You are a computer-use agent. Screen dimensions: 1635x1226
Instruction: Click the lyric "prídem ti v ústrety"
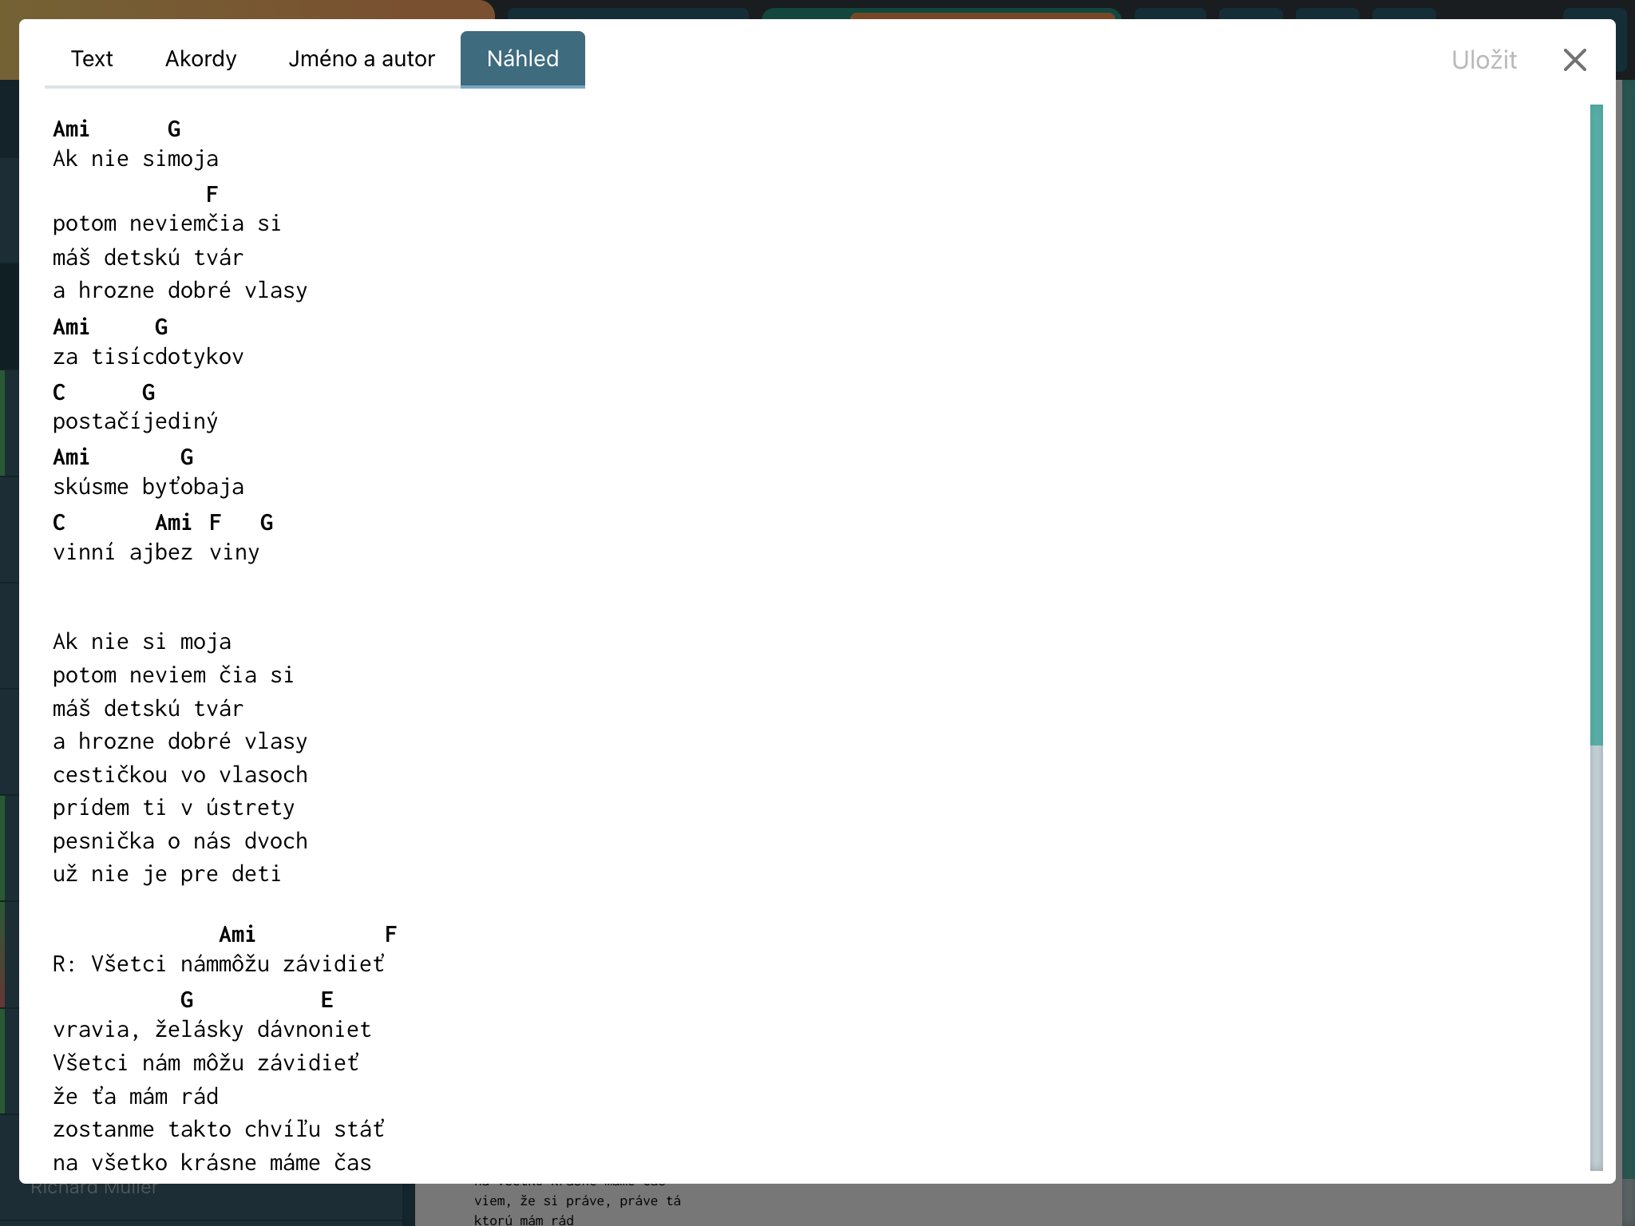pos(173,808)
